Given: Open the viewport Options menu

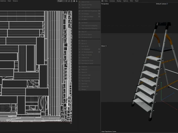Looking at the screenshot, I should click(x=126, y=1).
